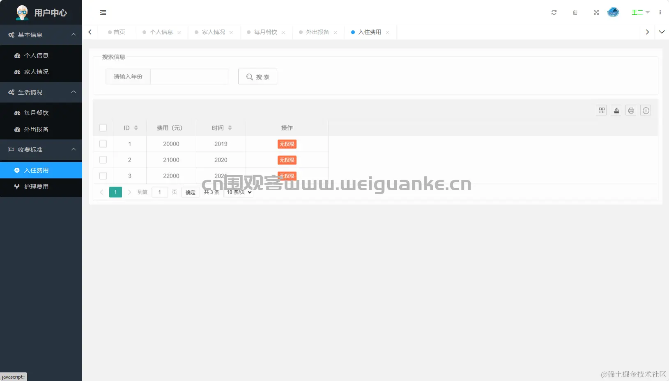Open the user avatar picture
This screenshot has height=381, width=669.
point(613,12)
